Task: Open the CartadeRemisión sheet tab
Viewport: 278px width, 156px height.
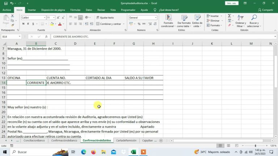Action: click(126, 140)
